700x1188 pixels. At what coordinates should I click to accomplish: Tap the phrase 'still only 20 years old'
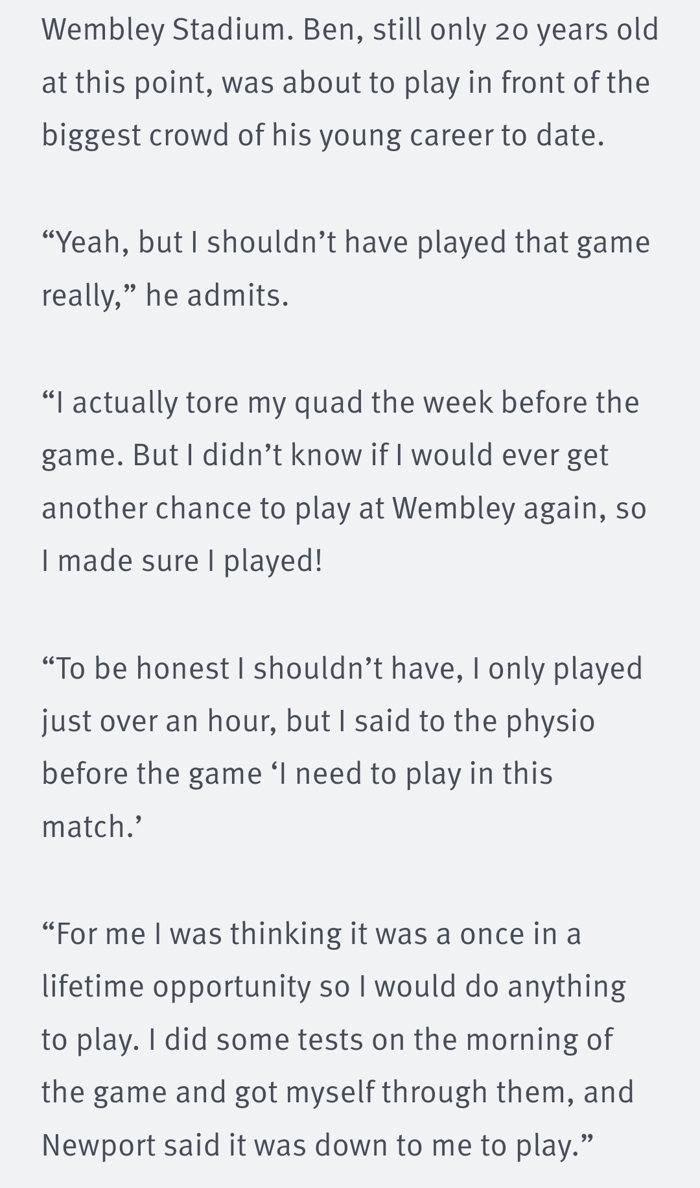pyautogui.click(x=516, y=30)
